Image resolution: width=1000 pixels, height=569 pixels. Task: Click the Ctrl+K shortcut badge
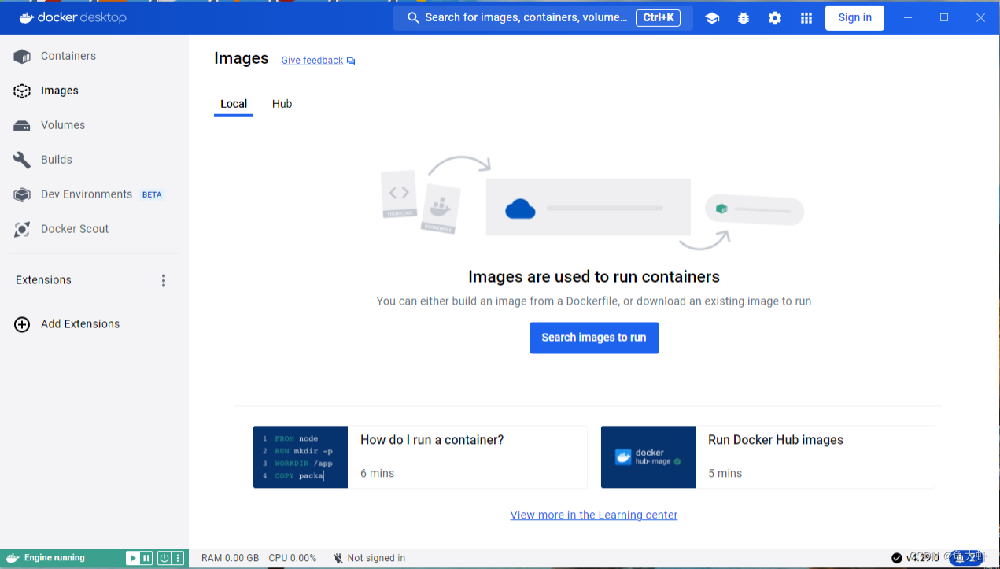tap(659, 17)
